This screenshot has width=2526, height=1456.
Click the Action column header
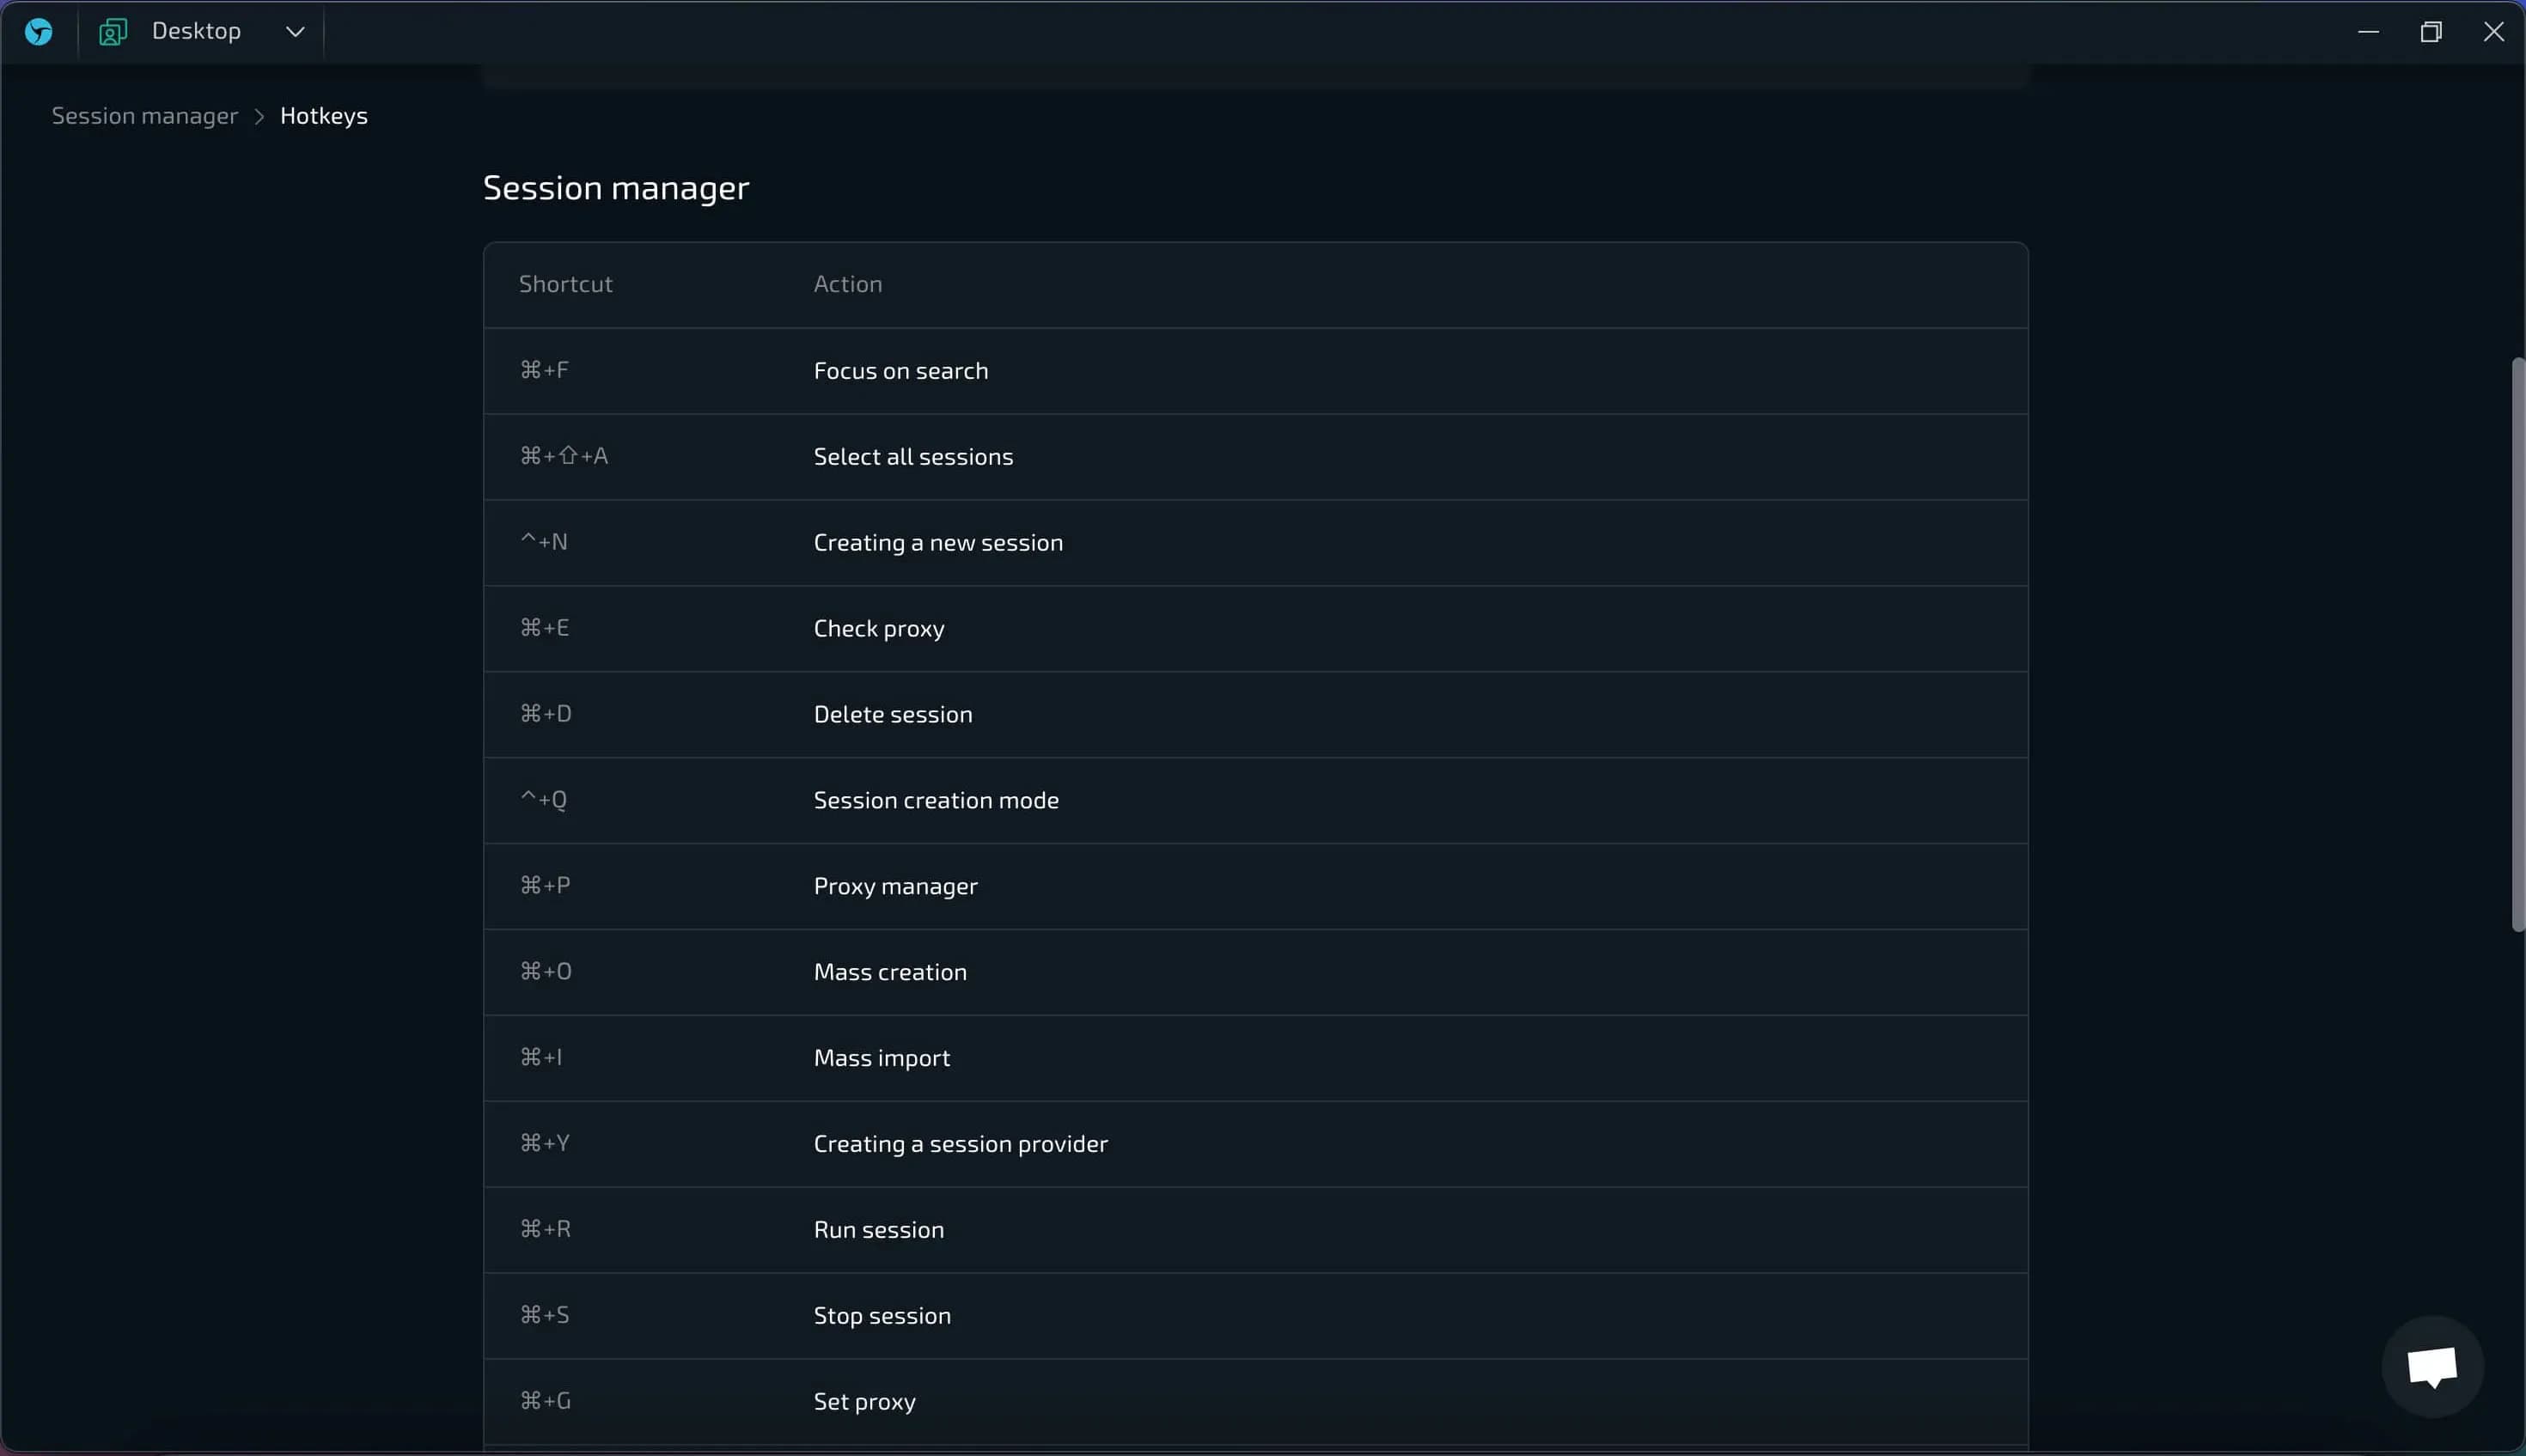coord(847,284)
